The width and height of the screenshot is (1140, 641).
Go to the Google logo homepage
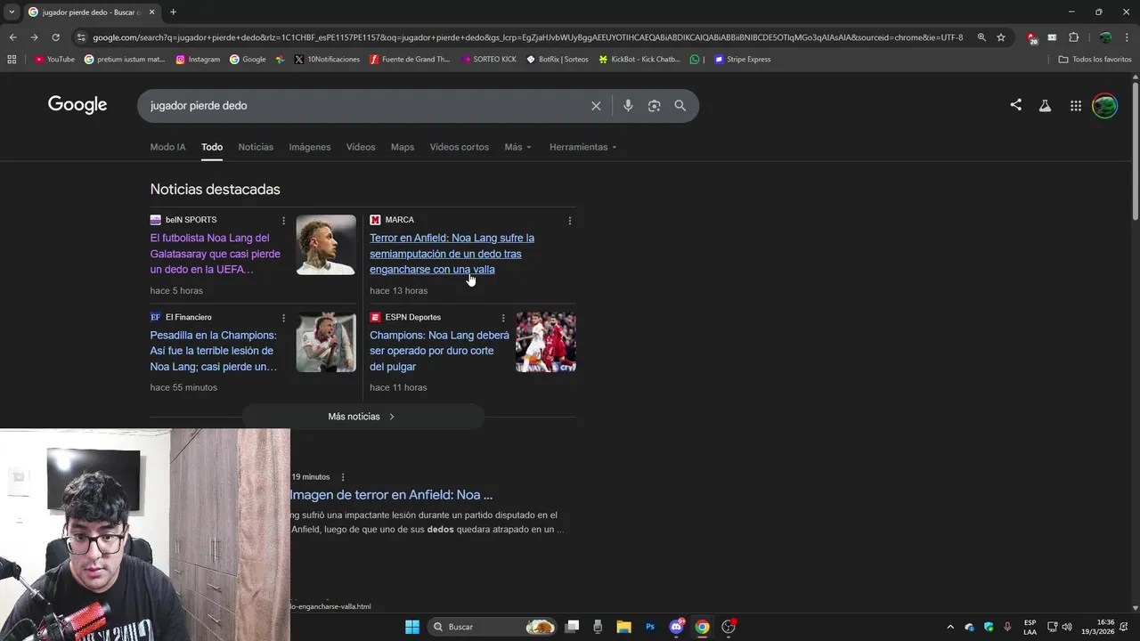pos(77,105)
